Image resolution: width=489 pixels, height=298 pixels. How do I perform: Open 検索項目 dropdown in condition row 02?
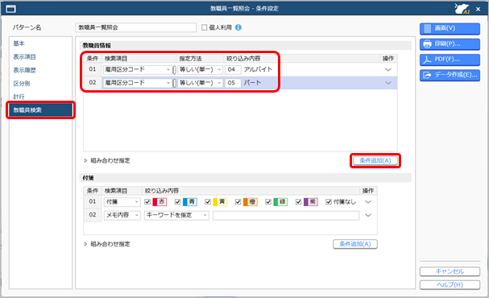pyautogui.click(x=137, y=83)
